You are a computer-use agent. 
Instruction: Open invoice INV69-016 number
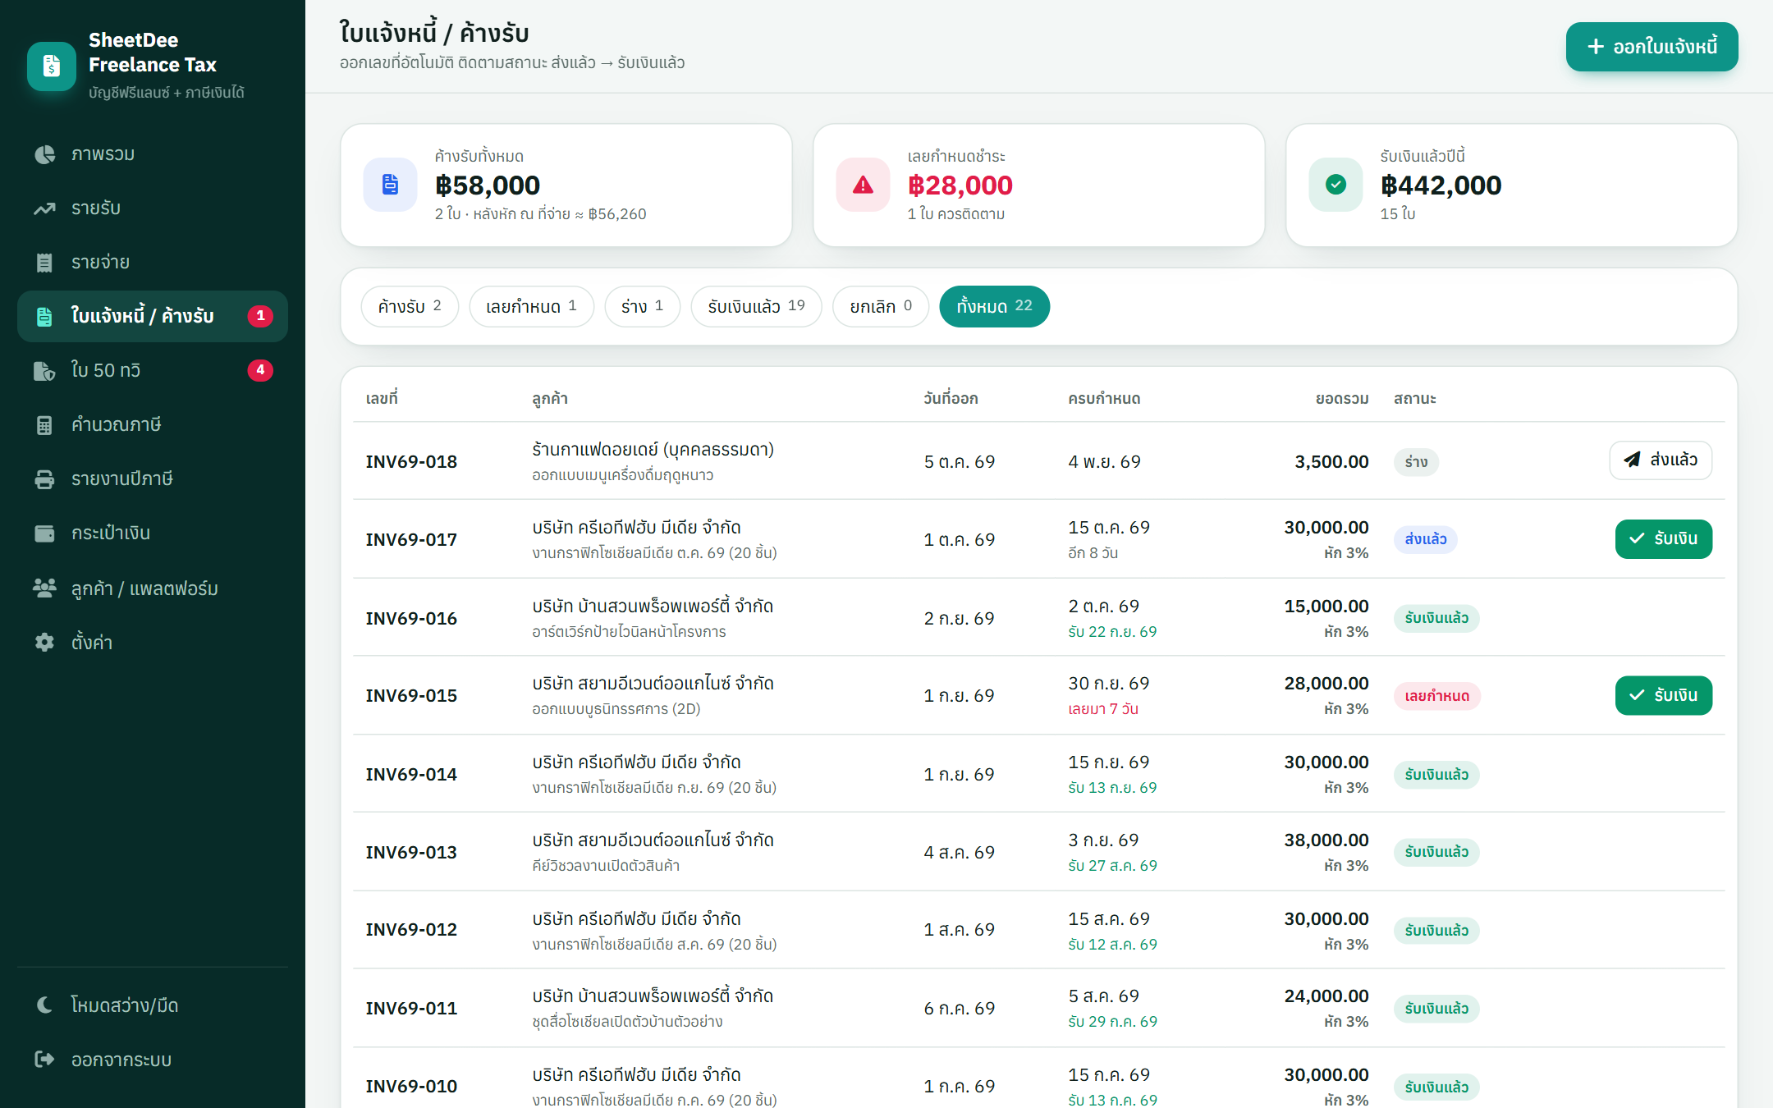coord(411,618)
